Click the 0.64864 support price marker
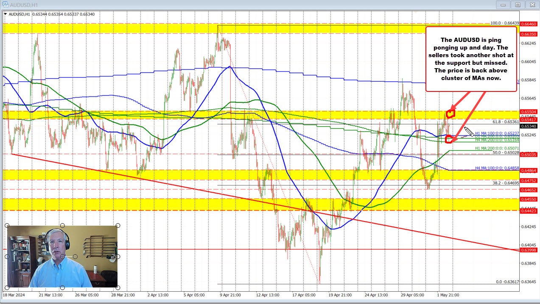The width and height of the screenshot is (540, 304). 528,171
